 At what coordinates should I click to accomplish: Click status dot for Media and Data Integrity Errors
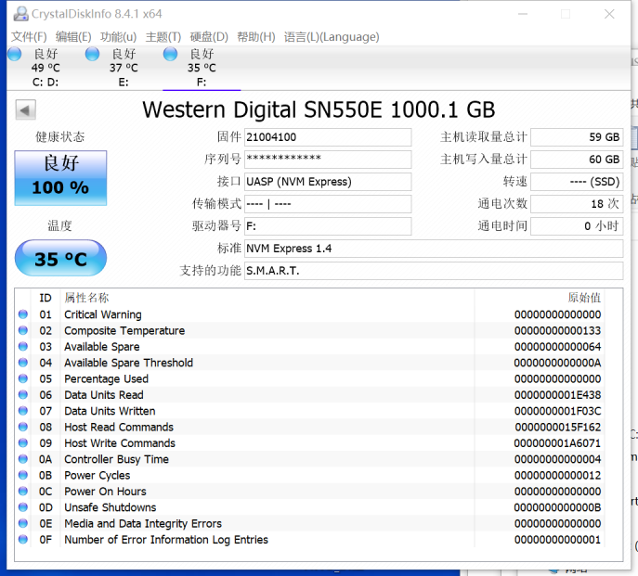tap(23, 523)
